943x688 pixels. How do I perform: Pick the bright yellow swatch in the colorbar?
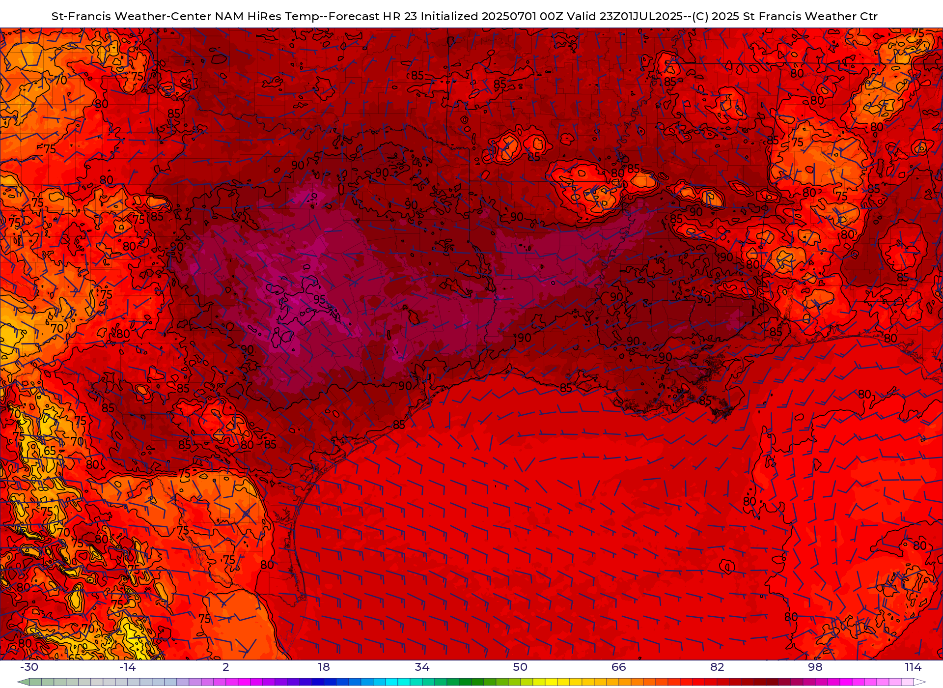click(551, 682)
